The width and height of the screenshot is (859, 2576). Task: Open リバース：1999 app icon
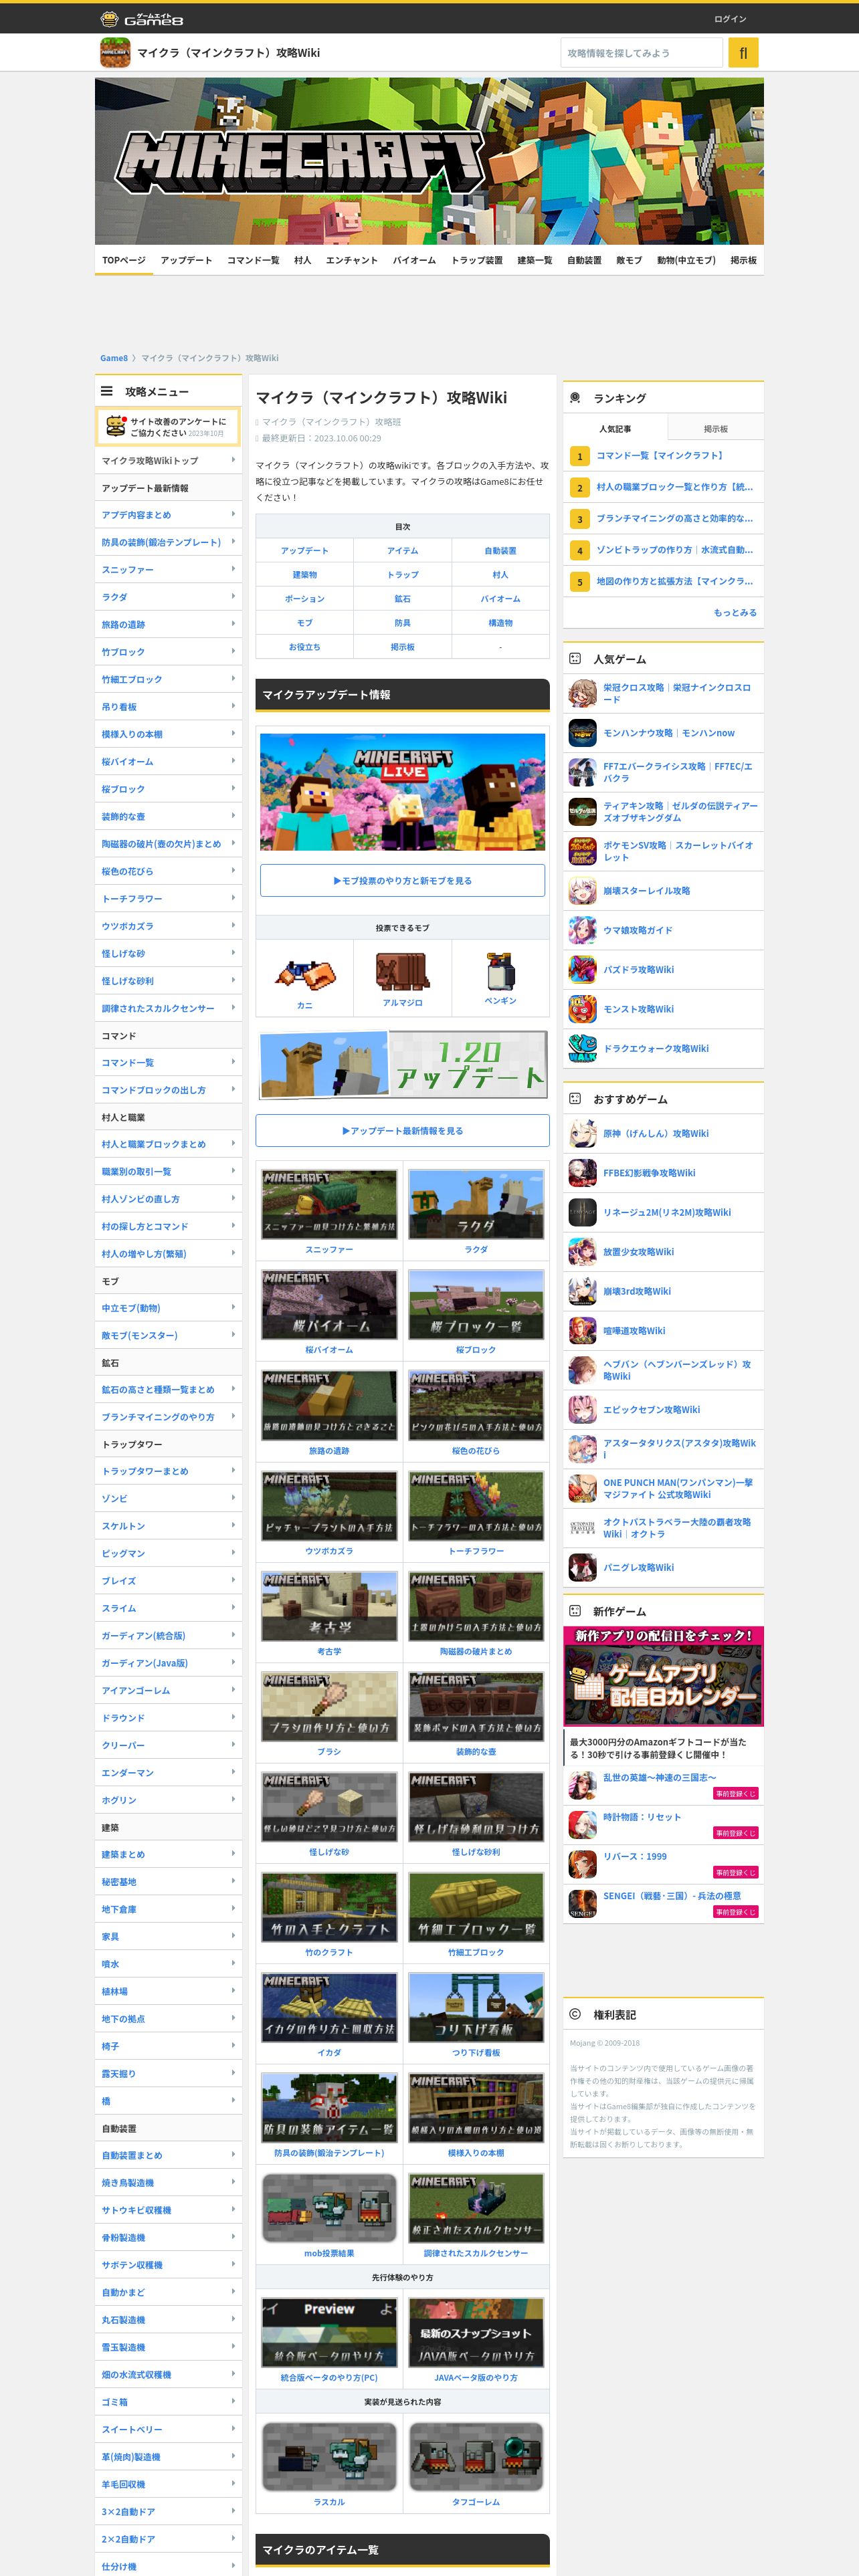click(x=582, y=1864)
